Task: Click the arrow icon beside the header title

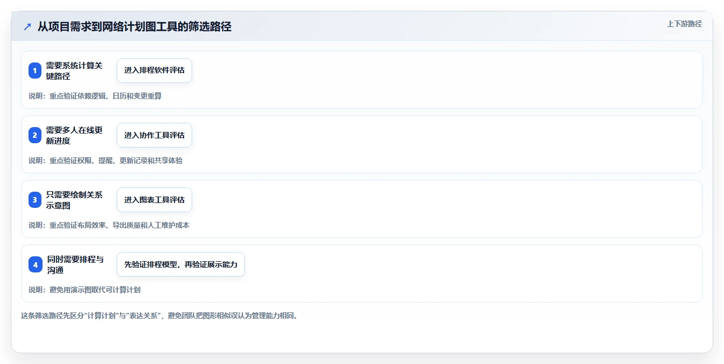Action: pyautogui.click(x=27, y=26)
